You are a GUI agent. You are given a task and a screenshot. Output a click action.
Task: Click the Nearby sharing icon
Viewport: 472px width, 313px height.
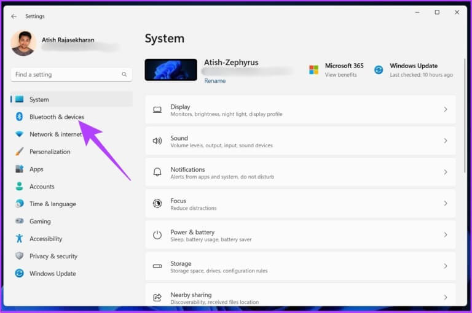pos(157,298)
